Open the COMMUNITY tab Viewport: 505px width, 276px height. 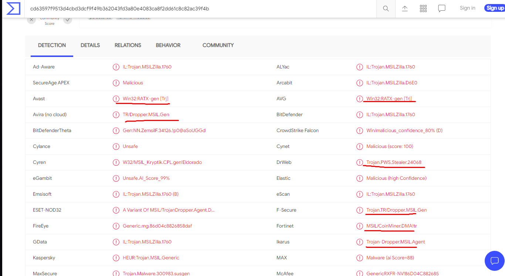pyautogui.click(x=218, y=45)
